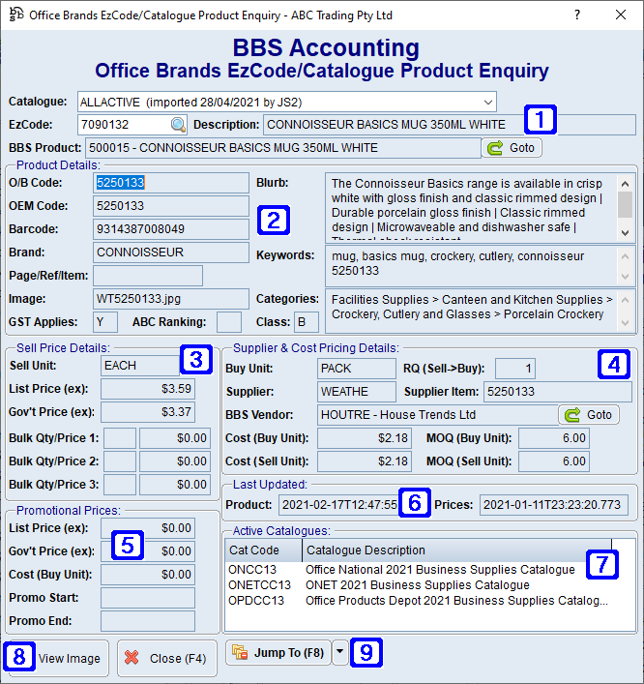Viewport: 644px width, 684px height.
Task: Click the EzCode search magnifier icon
Action: pos(178,125)
